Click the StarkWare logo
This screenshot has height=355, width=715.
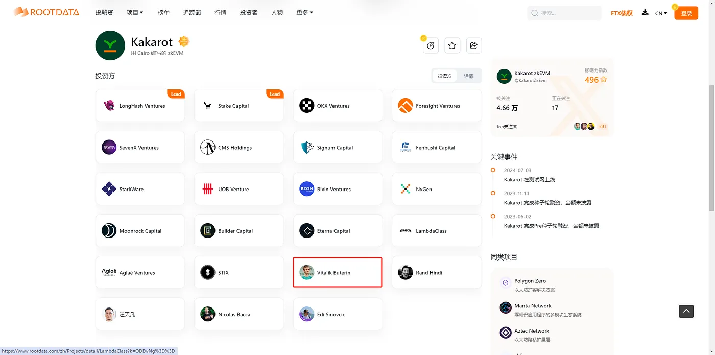[109, 189]
